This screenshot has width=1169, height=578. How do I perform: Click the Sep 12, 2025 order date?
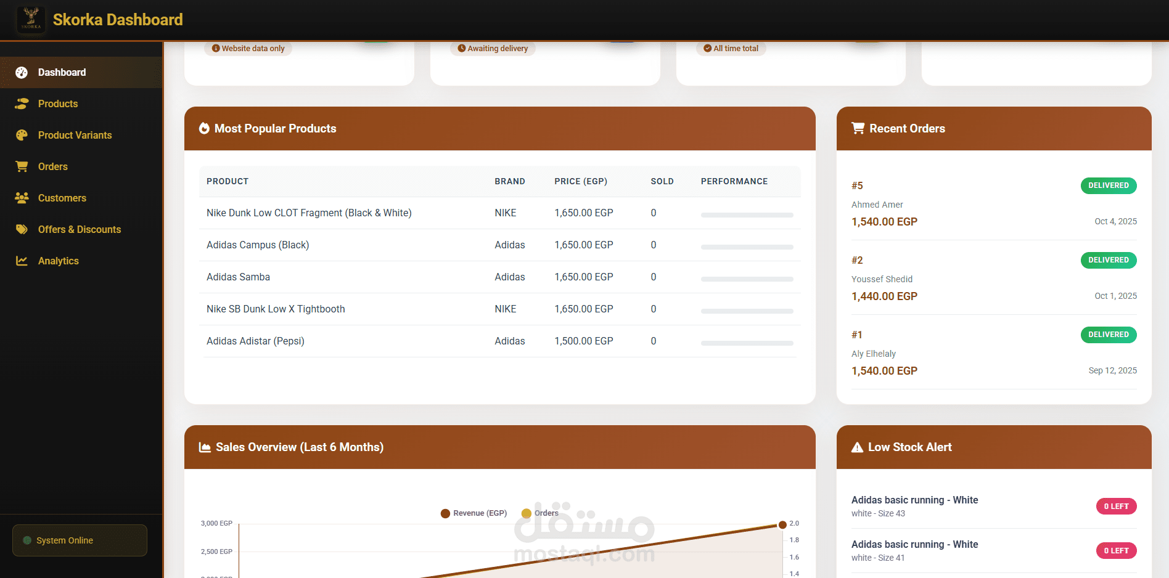(x=1112, y=370)
